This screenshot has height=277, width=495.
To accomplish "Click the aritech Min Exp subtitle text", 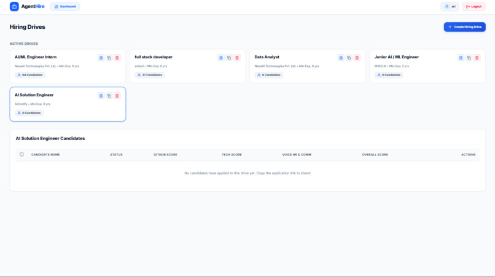I will pos(151,66).
